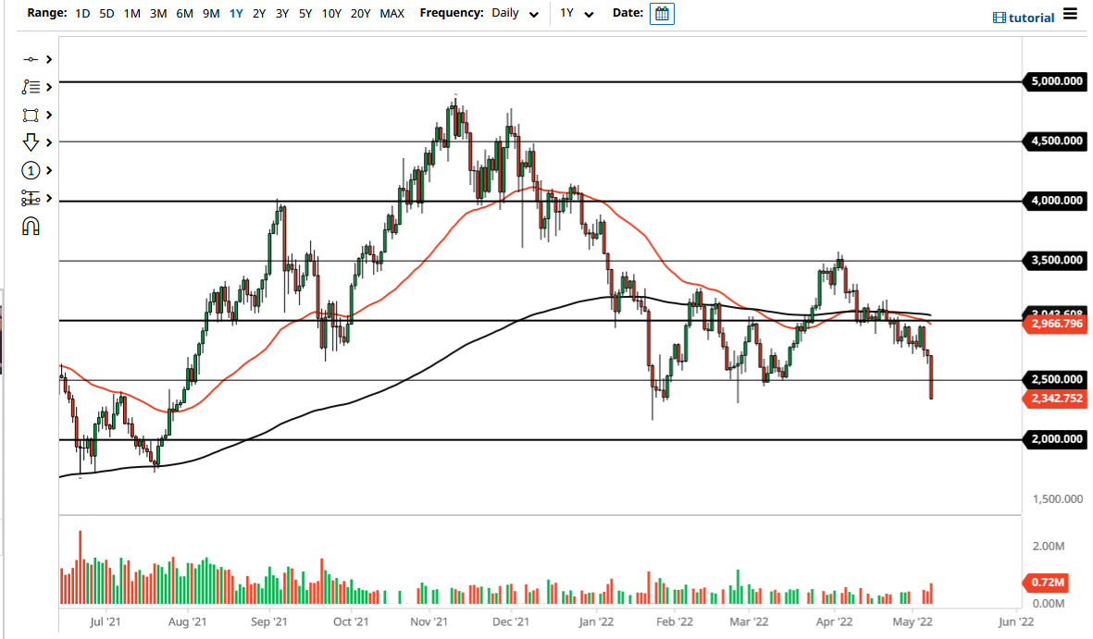Image resolution: width=1093 pixels, height=639 pixels.
Task: Set range to MAX
Action: pyautogui.click(x=392, y=13)
